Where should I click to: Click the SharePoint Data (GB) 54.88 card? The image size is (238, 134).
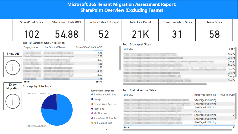pos(66,30)
